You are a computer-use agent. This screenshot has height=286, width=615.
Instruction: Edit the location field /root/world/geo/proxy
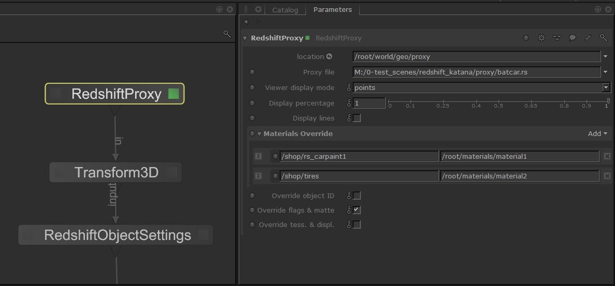(476, 56)
